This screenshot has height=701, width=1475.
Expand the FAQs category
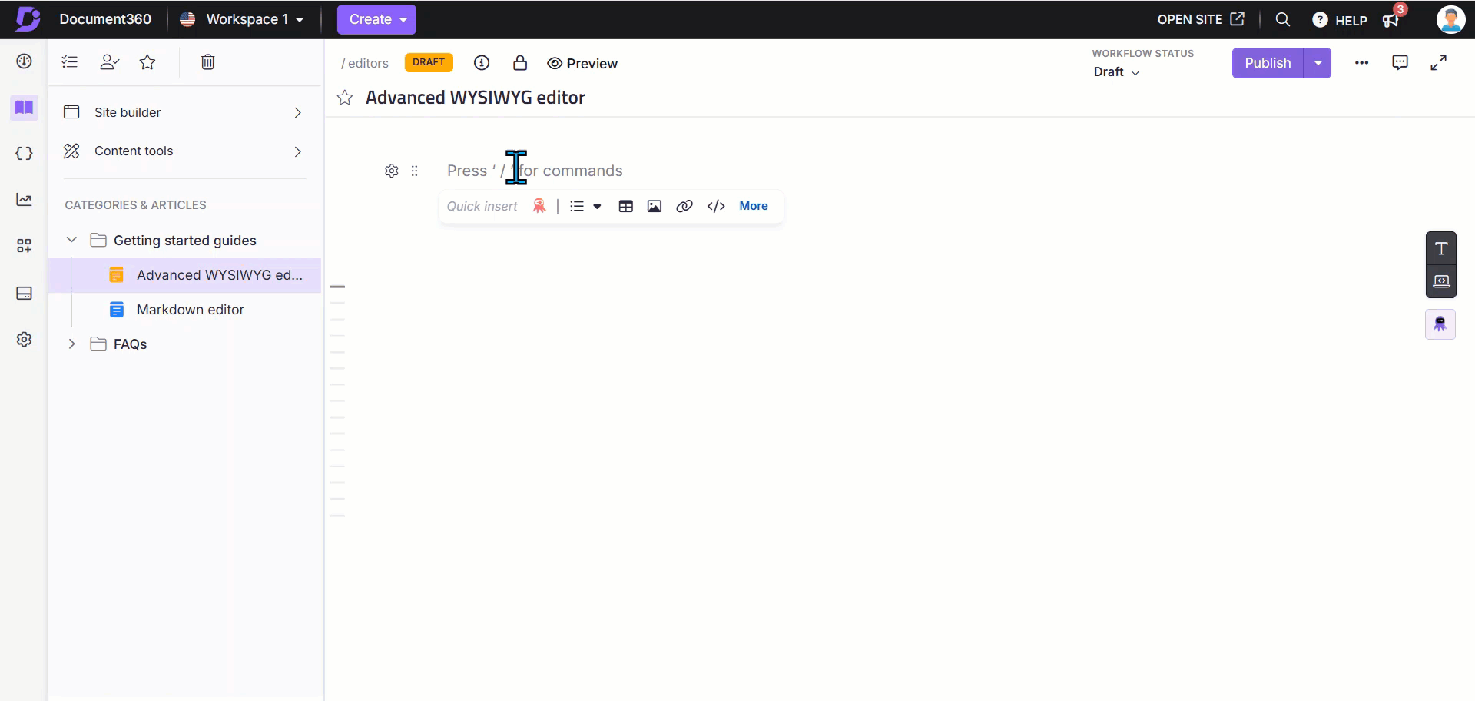click(71, 344)
